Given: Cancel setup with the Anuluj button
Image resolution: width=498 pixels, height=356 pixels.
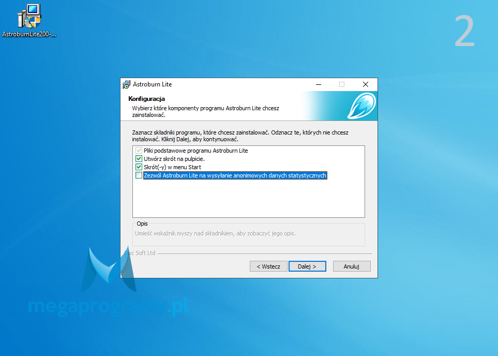Looking at the screenshot, I should 352,266.
